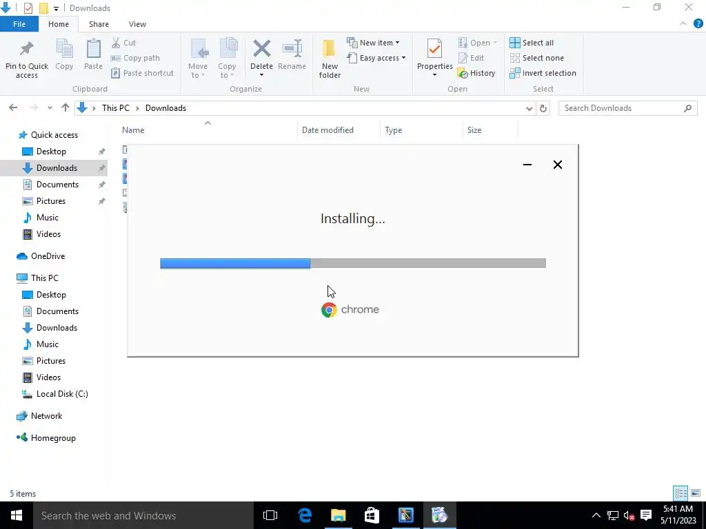Click the Copy ribbon icon

(x=64, y=49)
